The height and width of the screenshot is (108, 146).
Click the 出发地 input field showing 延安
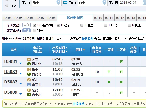46,3
